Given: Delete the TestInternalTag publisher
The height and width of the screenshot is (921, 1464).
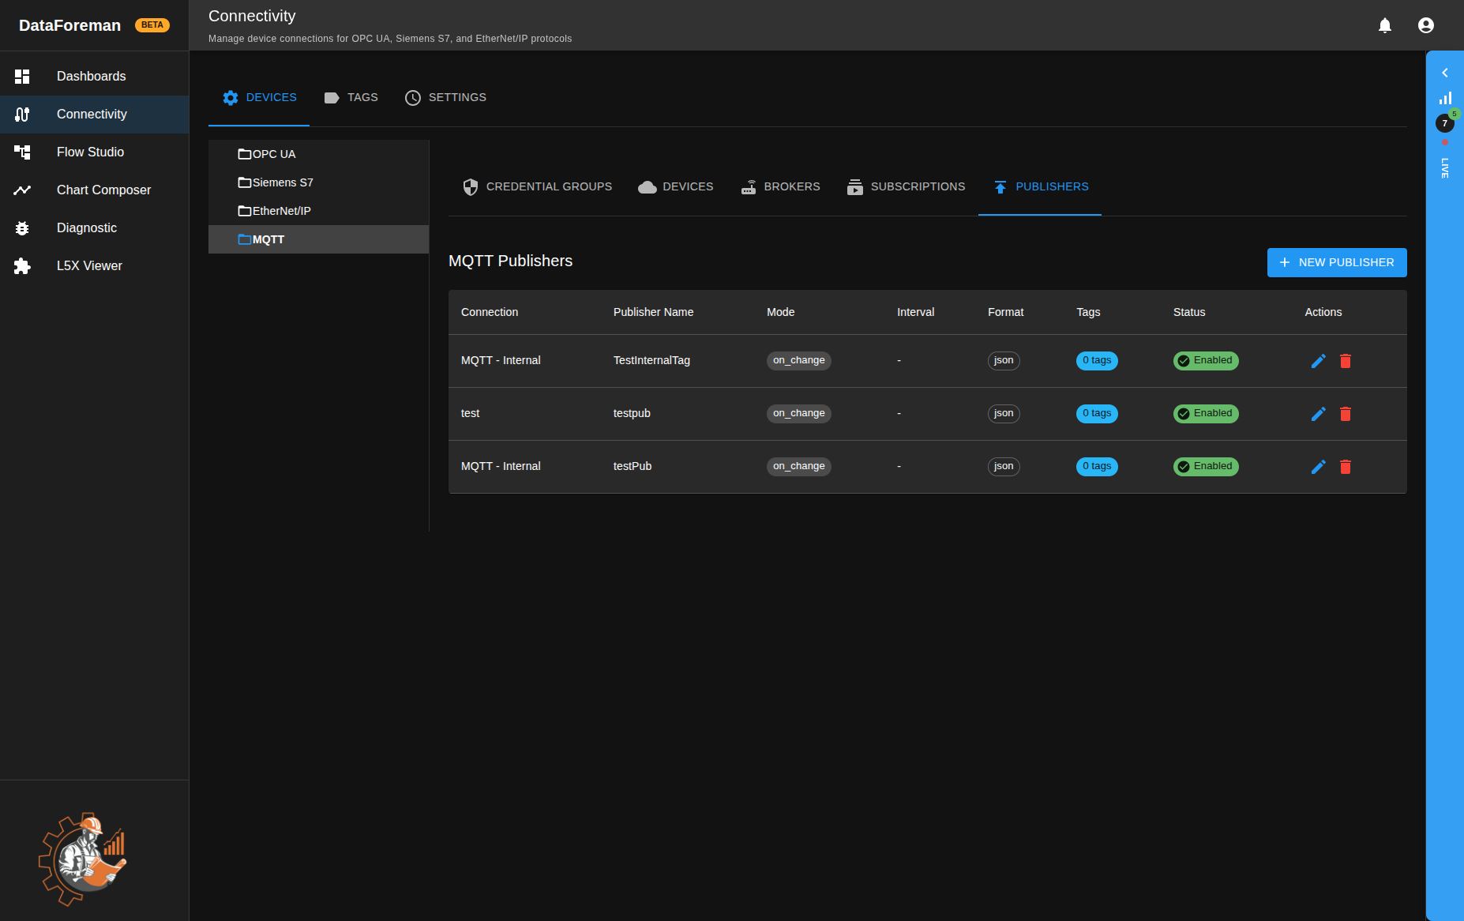Looking at the screenshot, I should (x=1346, y=361).
